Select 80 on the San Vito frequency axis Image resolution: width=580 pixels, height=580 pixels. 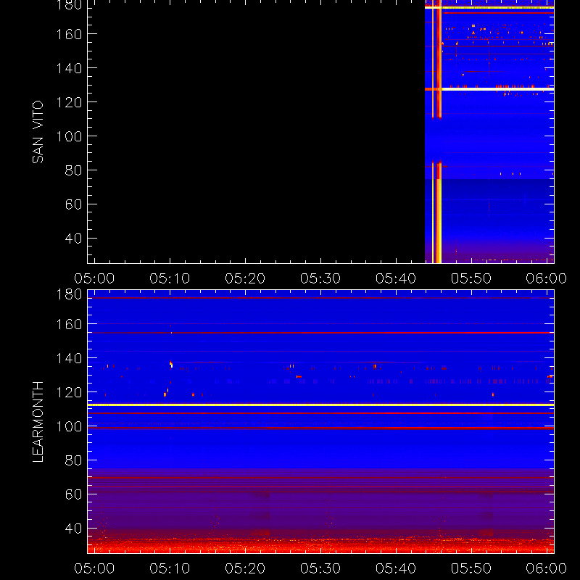[x=73, y=170]
